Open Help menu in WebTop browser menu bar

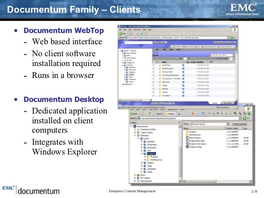(150, 30)
